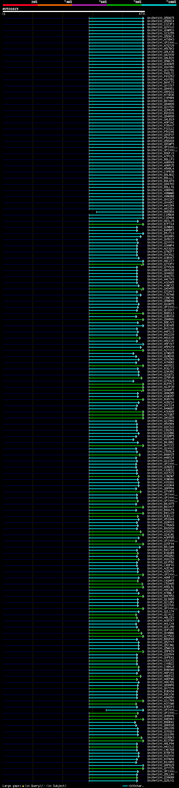Click the green ~80% identity legend bar
Image resolution: width=179 pixels, height=788 pixels.
point(124,5)
